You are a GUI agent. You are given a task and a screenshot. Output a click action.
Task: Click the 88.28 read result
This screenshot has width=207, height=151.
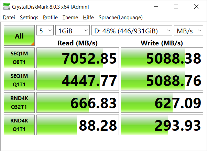point(78,125)
